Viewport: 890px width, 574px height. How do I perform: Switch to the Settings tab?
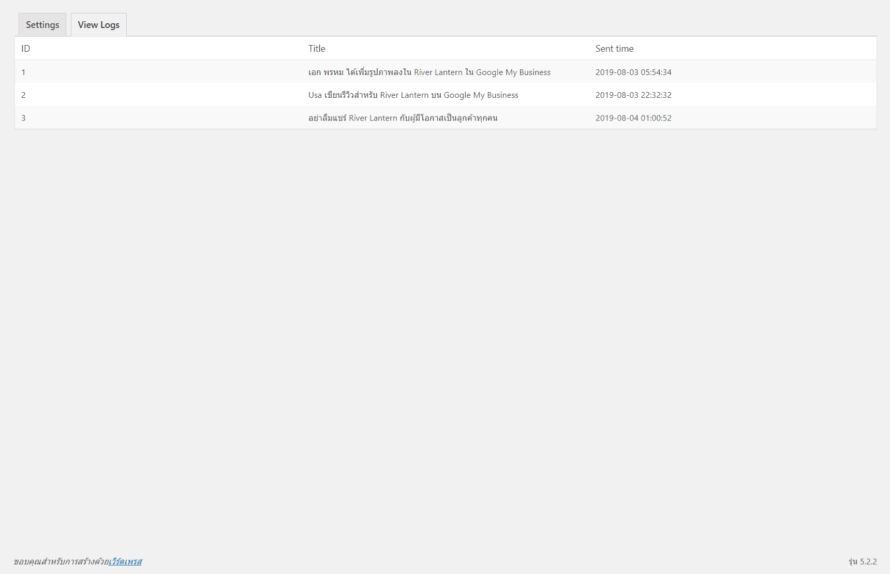coord(42,25)
